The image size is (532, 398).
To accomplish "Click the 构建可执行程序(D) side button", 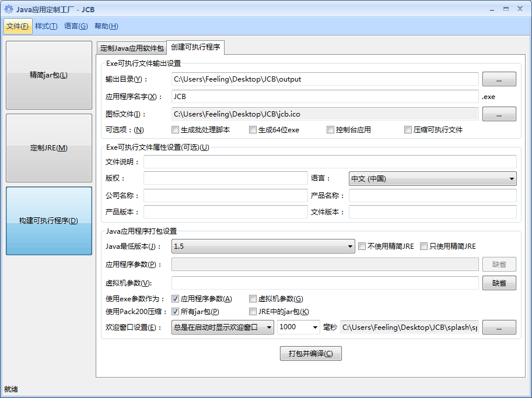I will click(x=49, y=221).
